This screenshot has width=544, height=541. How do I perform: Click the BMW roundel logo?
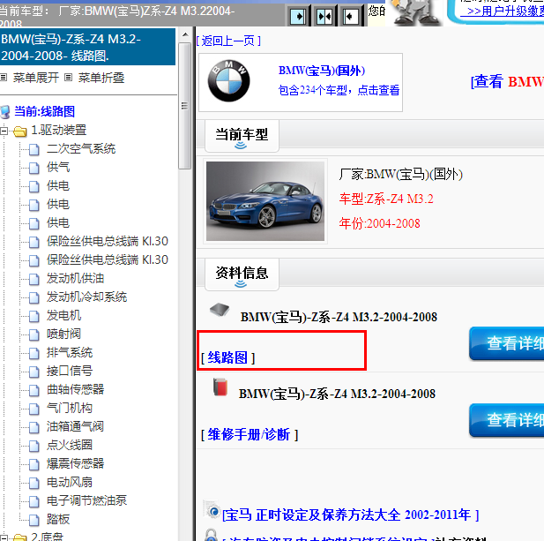[228, 81]
